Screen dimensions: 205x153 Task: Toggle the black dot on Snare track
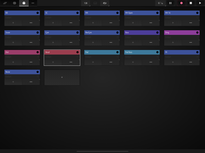37,33
